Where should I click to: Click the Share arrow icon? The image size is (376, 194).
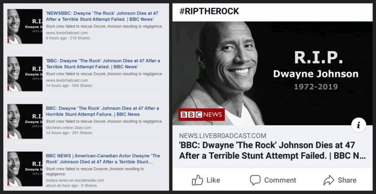(329, 180)
